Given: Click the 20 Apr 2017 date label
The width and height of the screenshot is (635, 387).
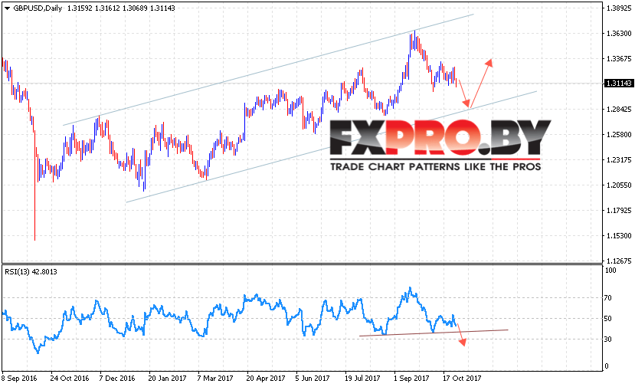Looking at the screenshot, I should (266, 379).
